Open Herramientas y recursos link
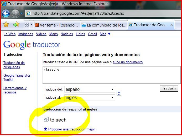The image size is (182, 137). pos(15,90)
